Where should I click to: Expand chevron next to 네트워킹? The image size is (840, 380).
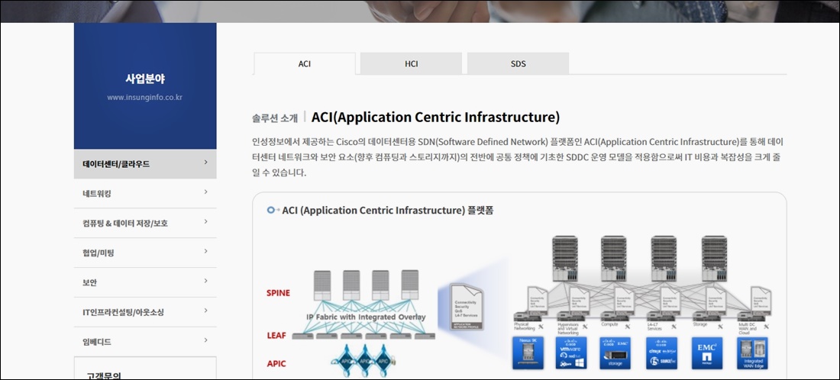(205, 192)
